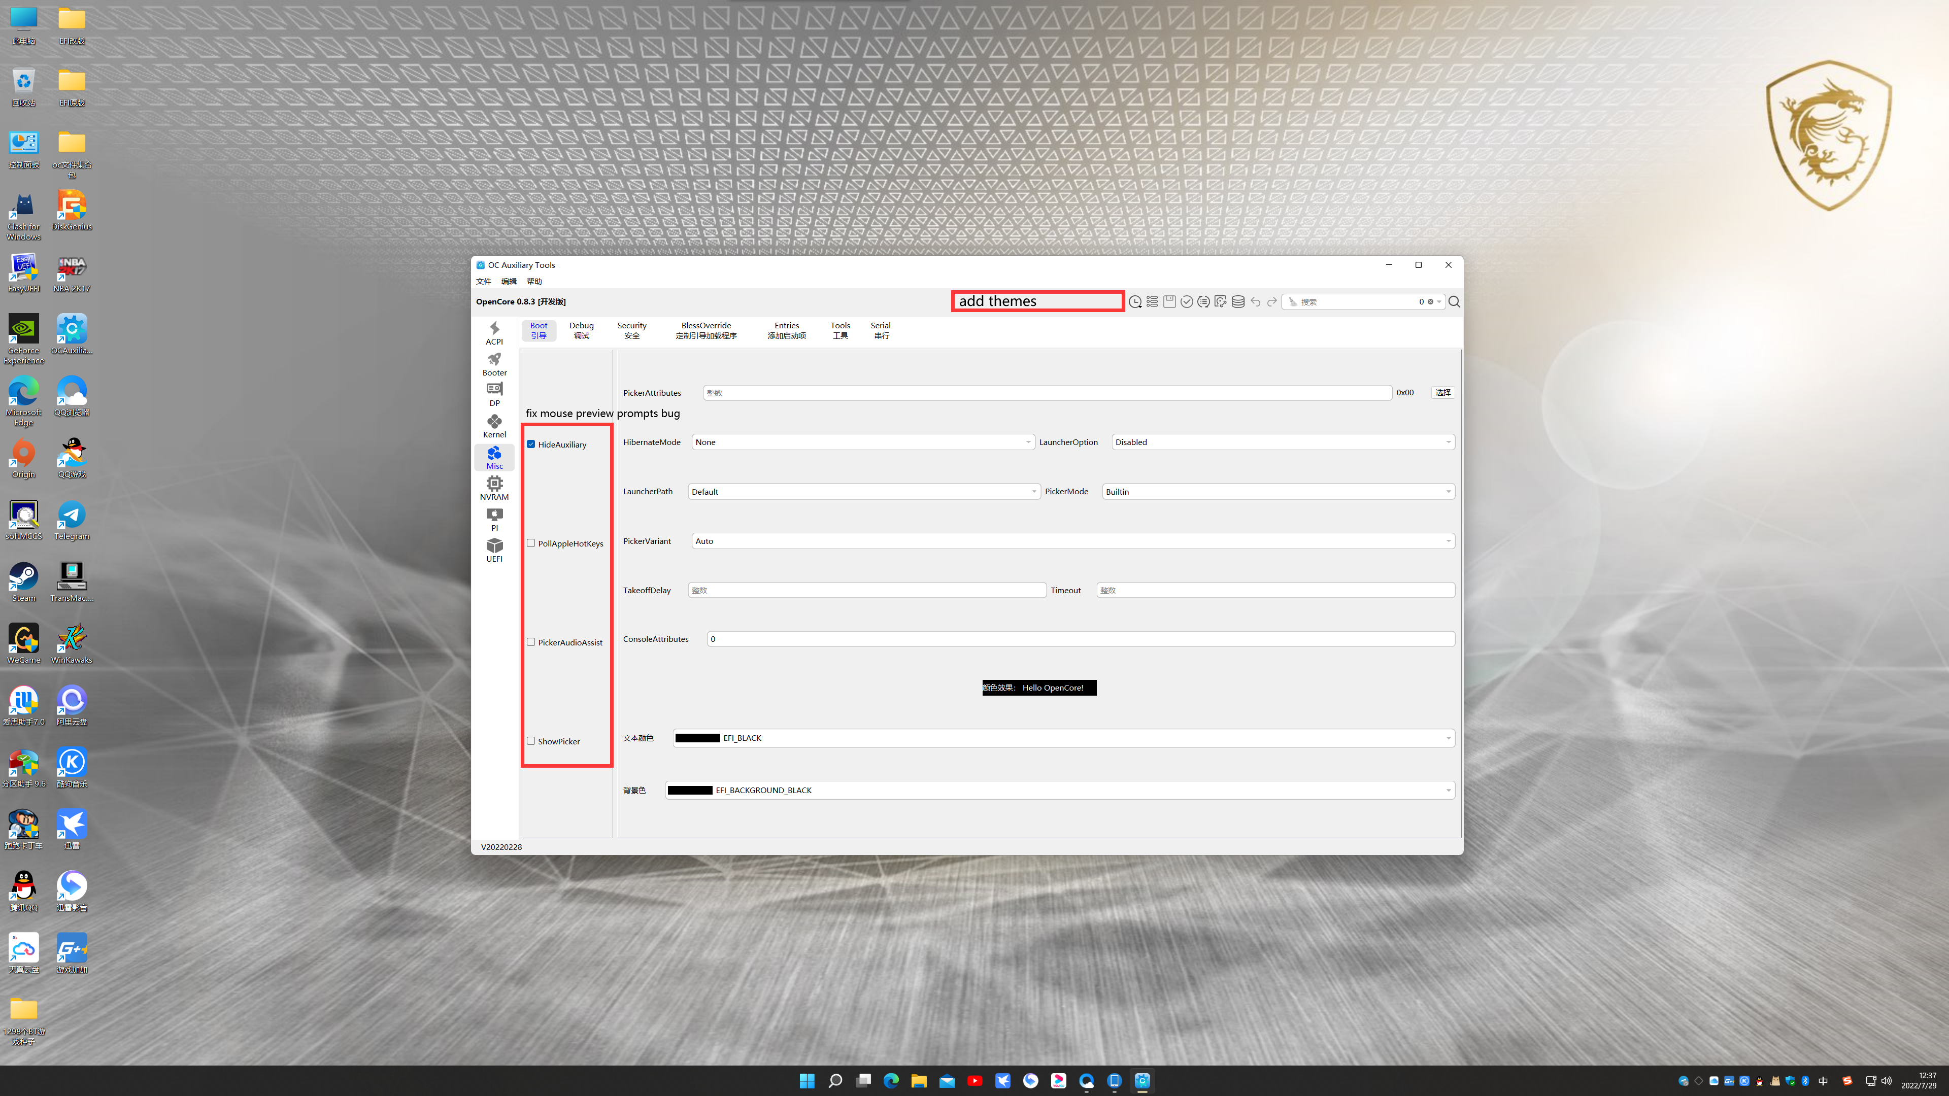Open the ACPI section in sidebar
1949x1096 pixels.
coord(494,333)
